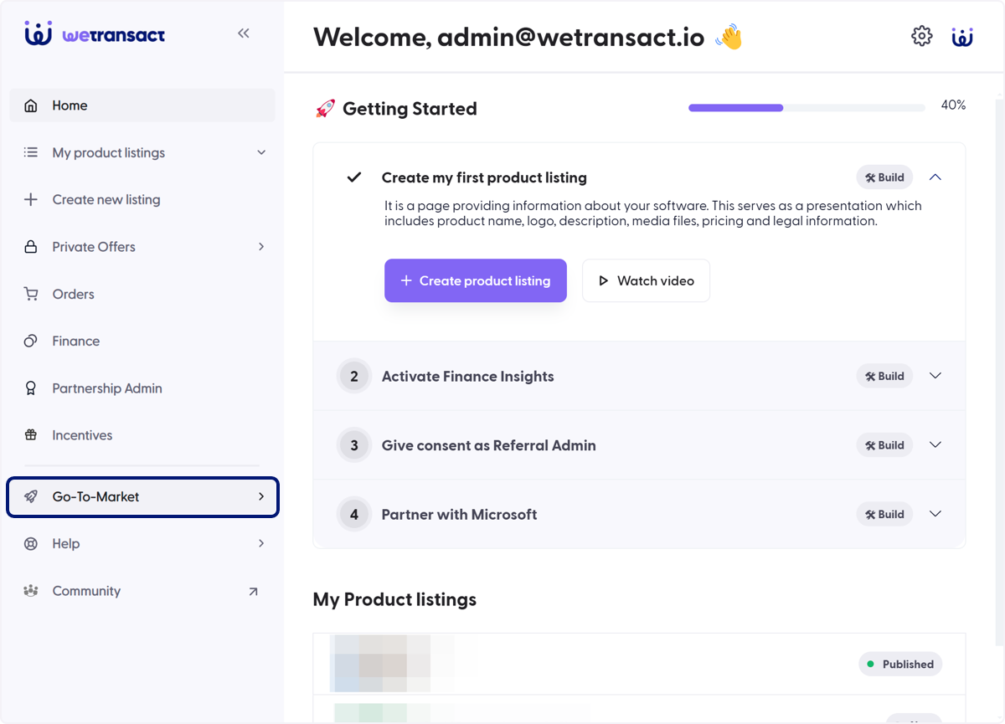The image size is (1005, 724).
Task: Click the Create product listing button
Action: [476, 280]
